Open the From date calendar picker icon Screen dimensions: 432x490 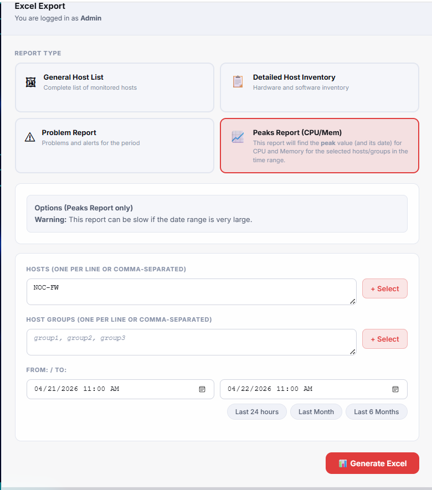coord(202,389)
